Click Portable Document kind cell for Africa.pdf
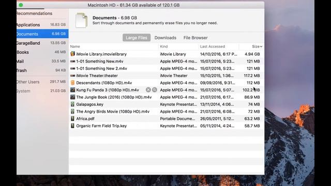This screenshot has height=186, width=331. [x=177, y=118]
